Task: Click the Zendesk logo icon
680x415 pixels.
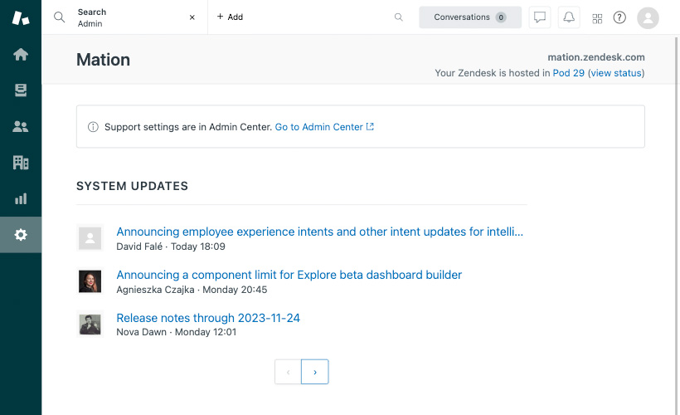Action: 21,17
